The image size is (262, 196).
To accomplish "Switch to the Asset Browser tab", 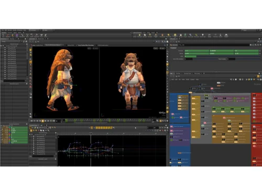I will pyautogui.click(x=197, y=73).
